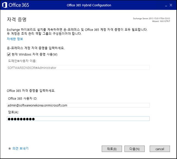The height and width of the screenshot is (159, 177).
Task: Minimize the Hybrid Configuration window
Action: click(166, 5)
